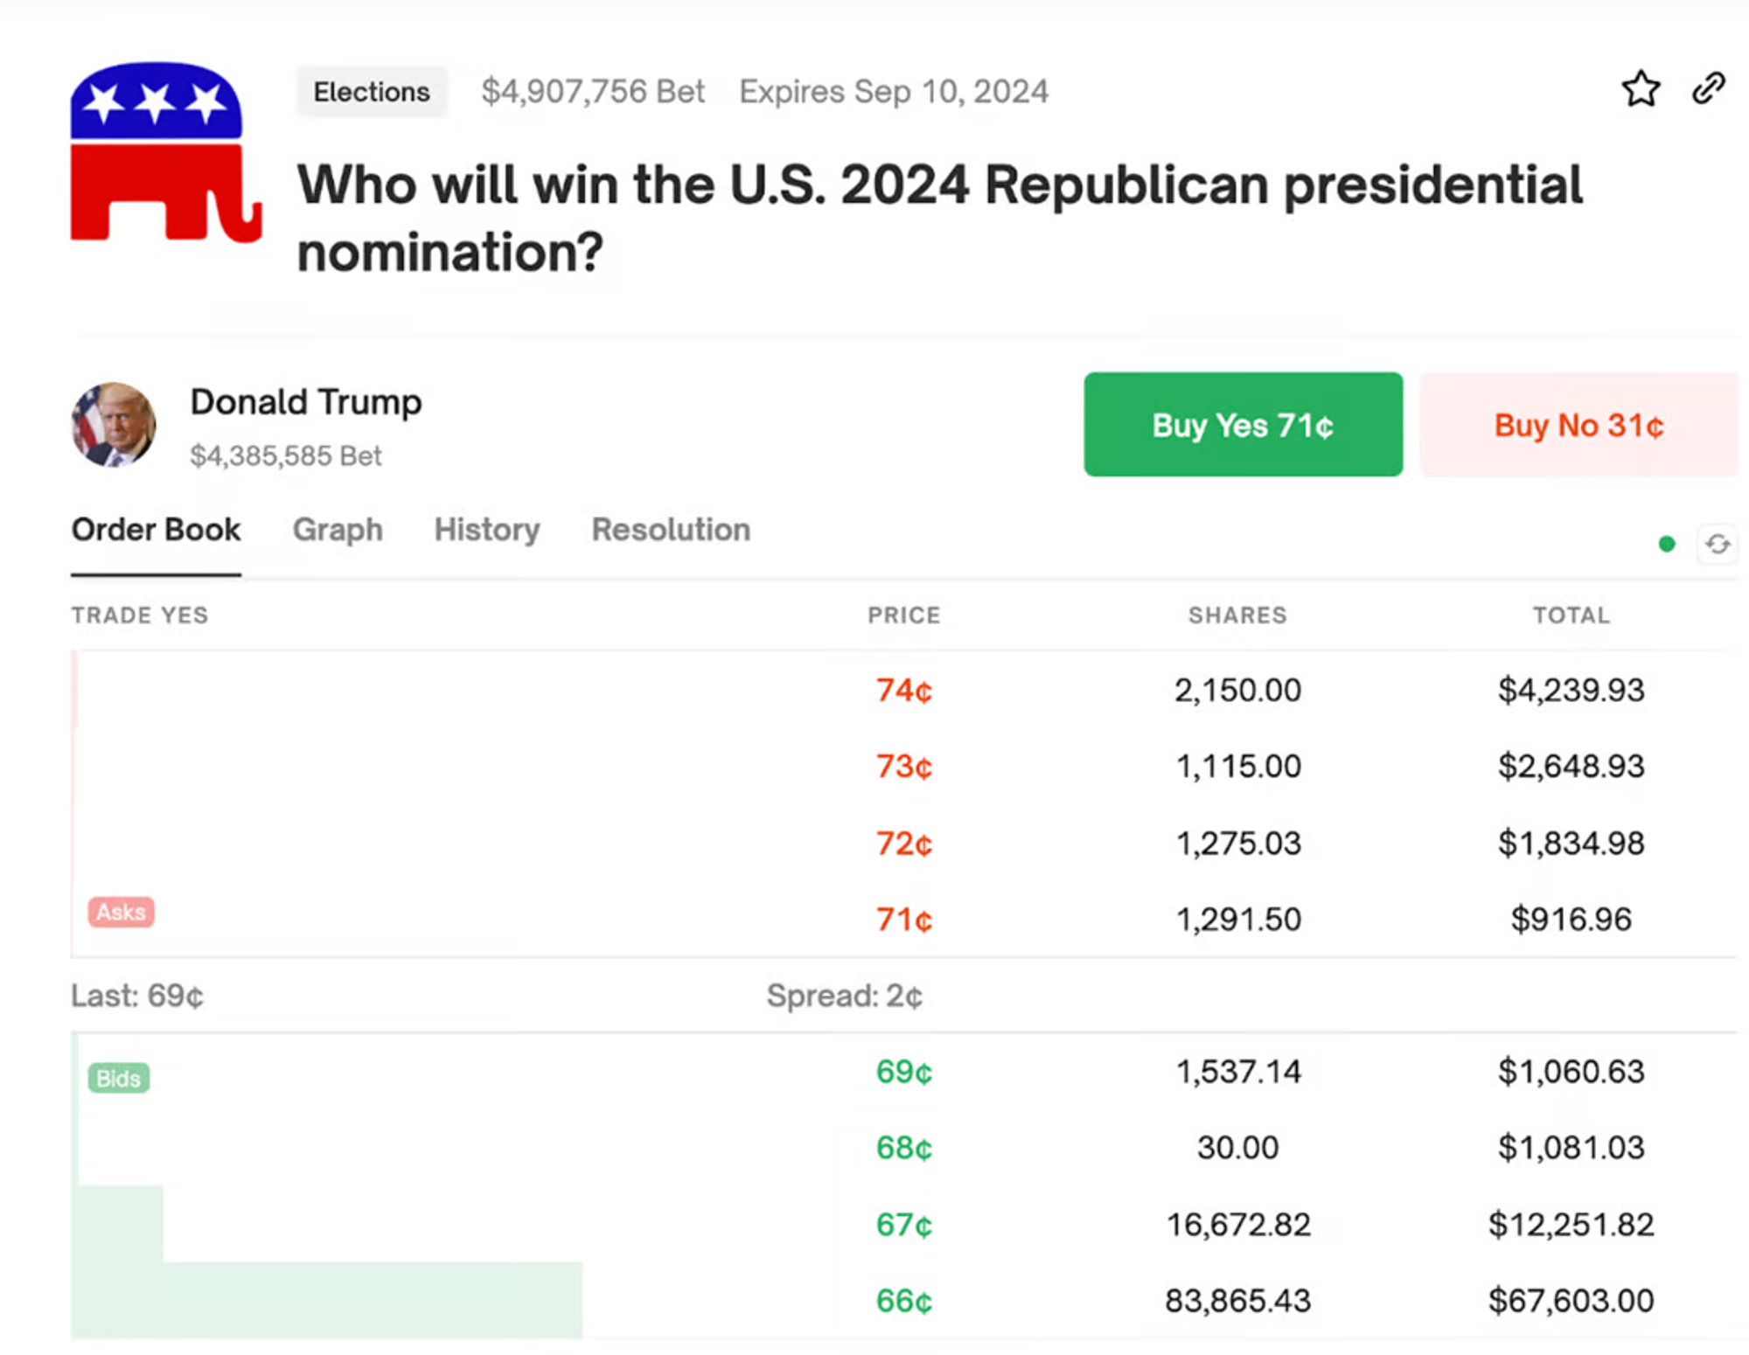Screen dimensions: 1749x1355
Task: Click the Republican elephant logo
Action: (x=164, y=152)
